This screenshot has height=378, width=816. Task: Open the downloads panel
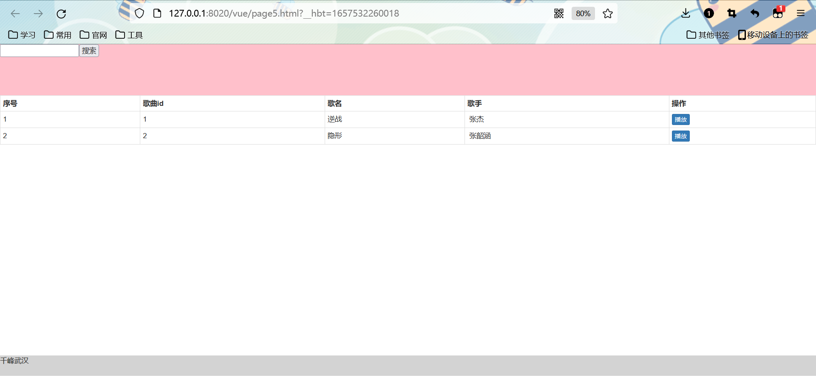click(x=686, y=13)
